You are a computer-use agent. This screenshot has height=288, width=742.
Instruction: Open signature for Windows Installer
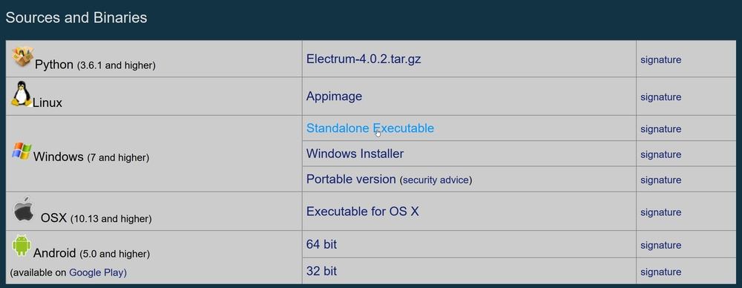click(x=660, y=155)
